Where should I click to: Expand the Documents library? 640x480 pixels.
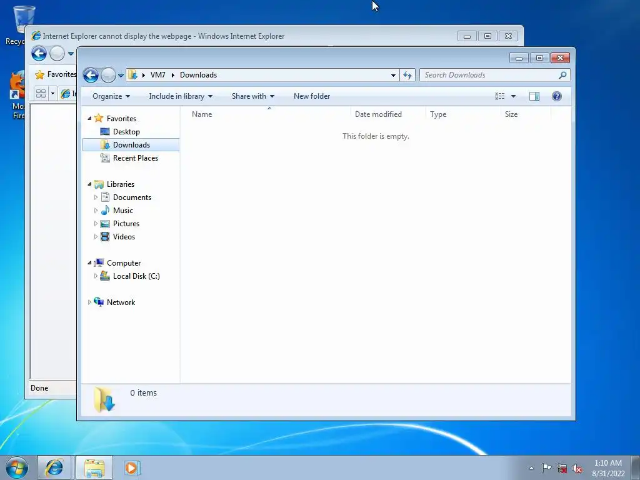96,197
